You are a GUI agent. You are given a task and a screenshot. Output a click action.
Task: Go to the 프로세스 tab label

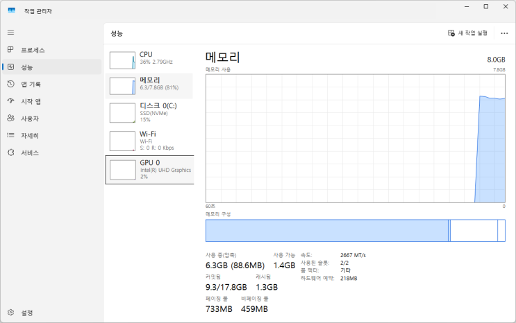[x=33, y=50]
